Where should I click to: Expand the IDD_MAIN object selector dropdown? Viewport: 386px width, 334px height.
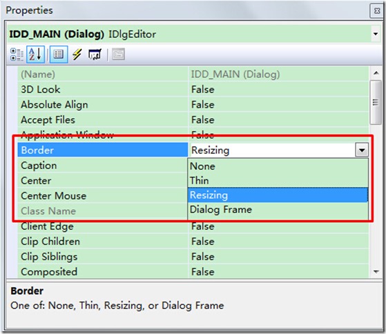(x=376, y=34)
